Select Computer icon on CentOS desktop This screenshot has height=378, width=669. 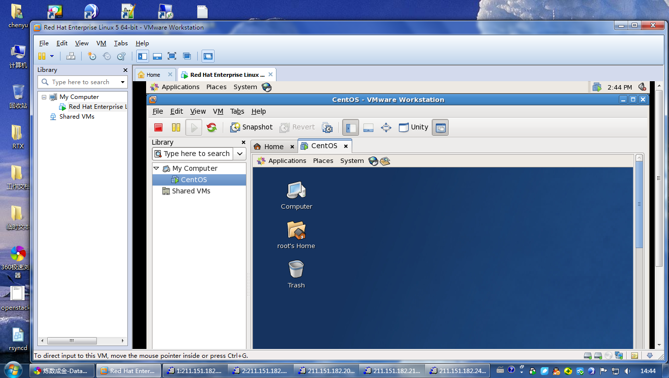296,195
